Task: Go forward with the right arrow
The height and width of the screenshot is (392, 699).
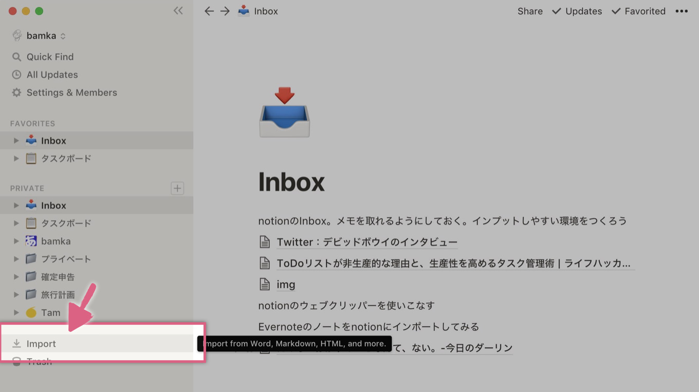Action: tap(225, 11)
